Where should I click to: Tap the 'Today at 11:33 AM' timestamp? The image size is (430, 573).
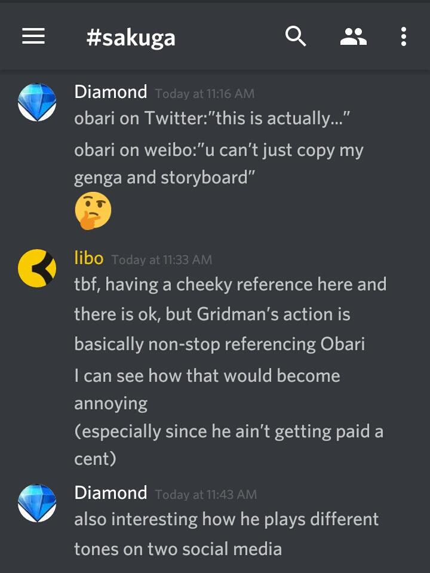pos(162,260)
